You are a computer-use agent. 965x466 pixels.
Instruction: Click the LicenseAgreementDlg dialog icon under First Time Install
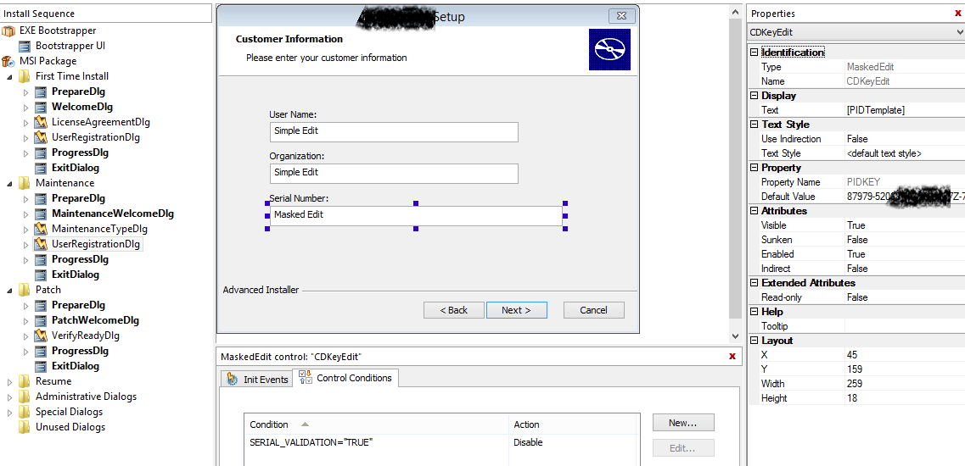coord(40,122)
